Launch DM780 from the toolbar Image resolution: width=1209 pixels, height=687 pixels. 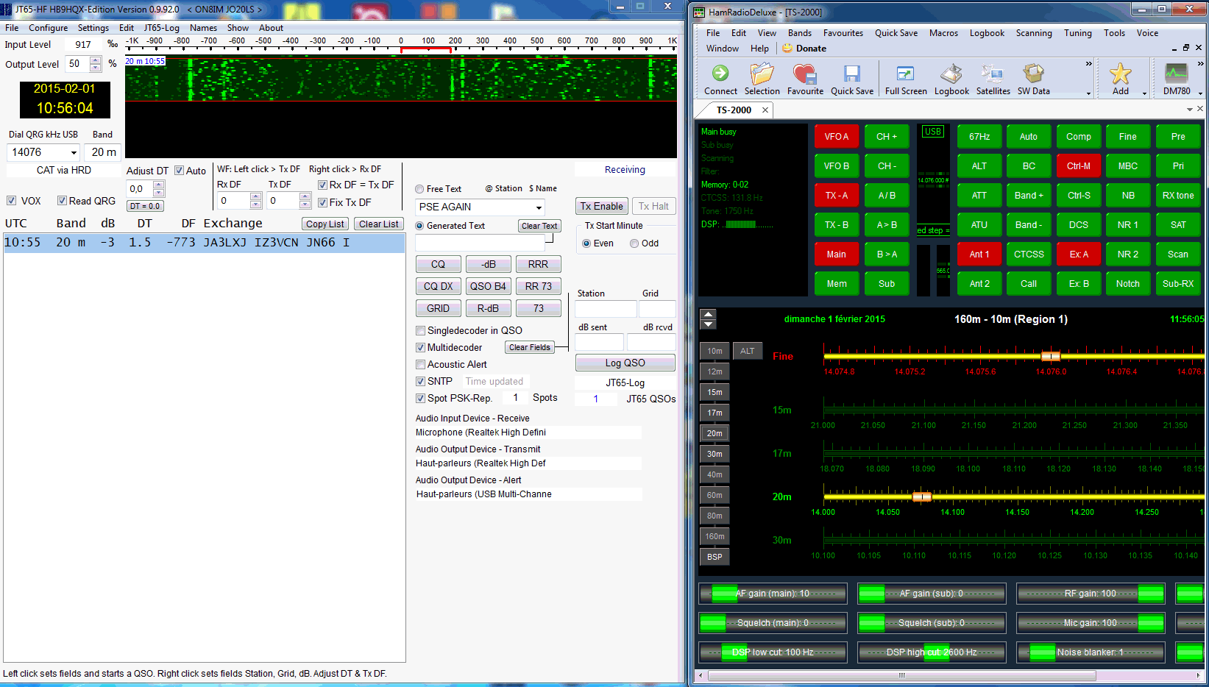click(x=1177, y=79)
